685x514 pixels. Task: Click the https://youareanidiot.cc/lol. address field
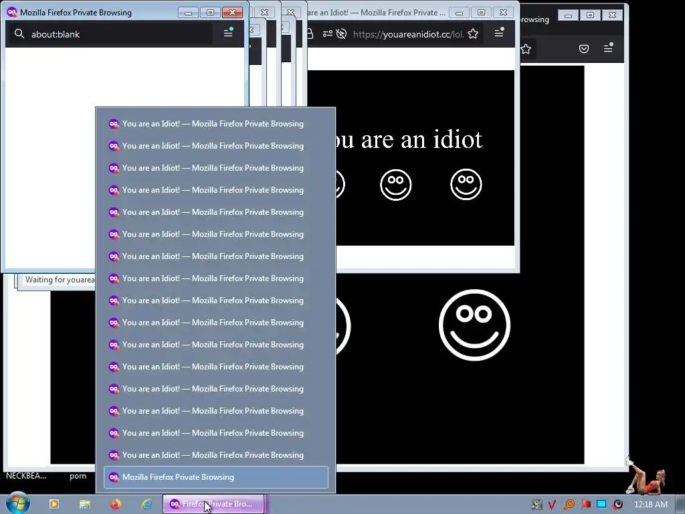(408, 34)
